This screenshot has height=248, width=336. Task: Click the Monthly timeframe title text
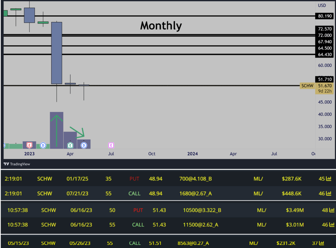point(161,26)
